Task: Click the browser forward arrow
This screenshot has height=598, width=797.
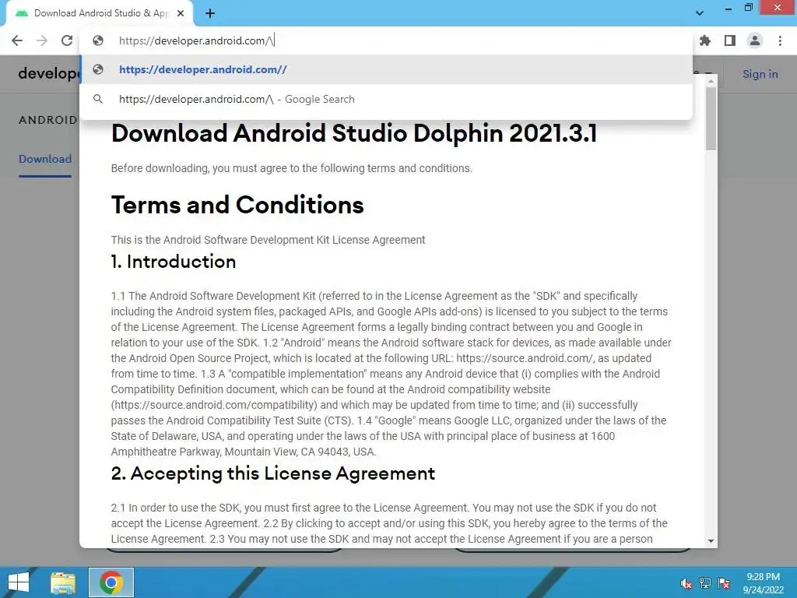Action: (x=42, y=40)
